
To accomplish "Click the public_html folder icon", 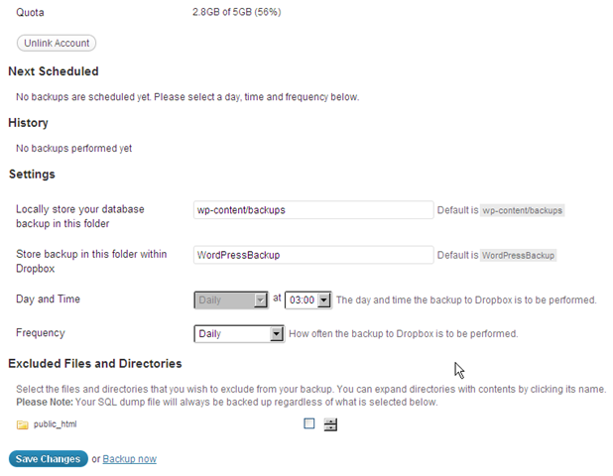I will [x=22, y=424].
